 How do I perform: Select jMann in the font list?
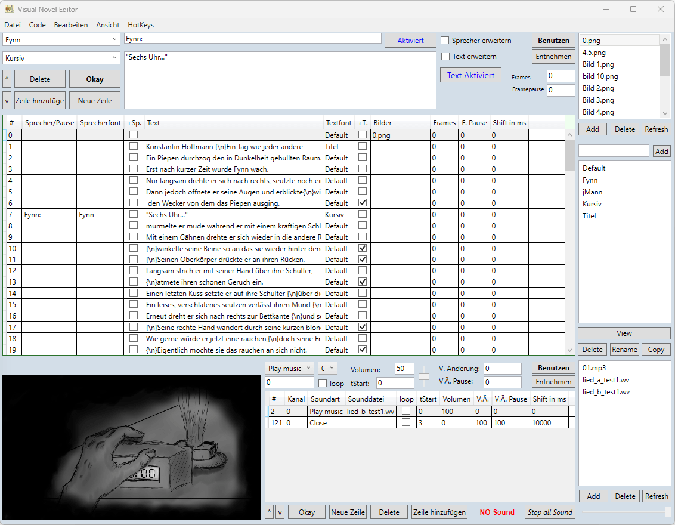tap(592, 192)
